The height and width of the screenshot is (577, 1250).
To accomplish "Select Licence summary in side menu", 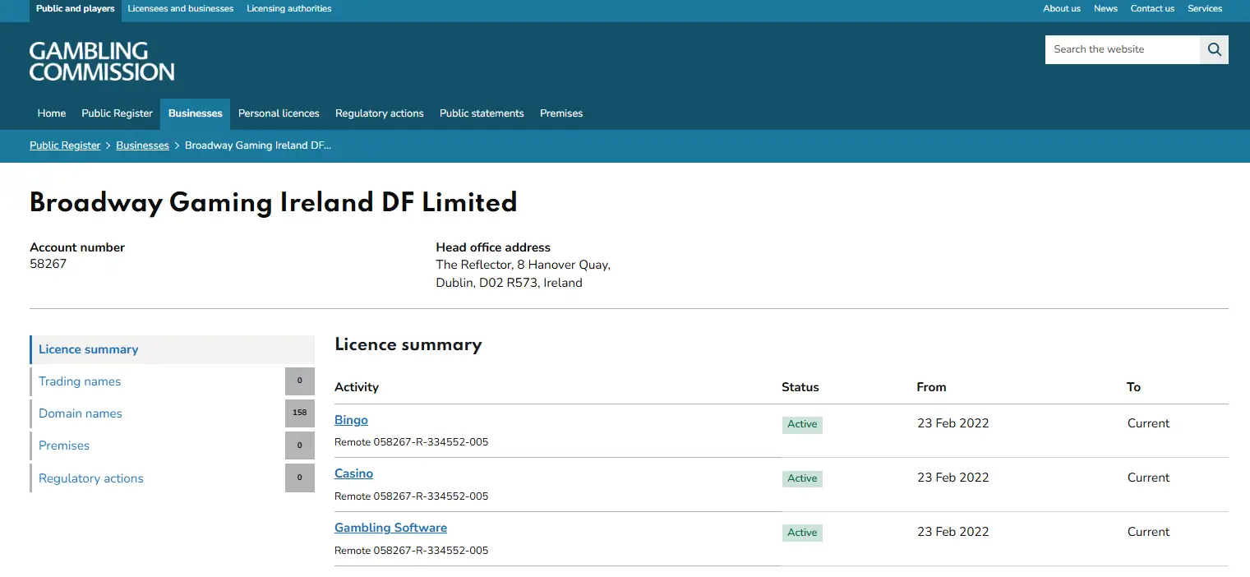I will point(173,349).
